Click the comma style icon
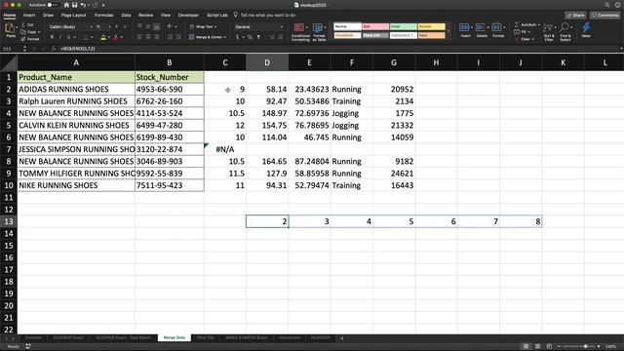Viewport: 624px width, 351px height. [x=258, y=37]
